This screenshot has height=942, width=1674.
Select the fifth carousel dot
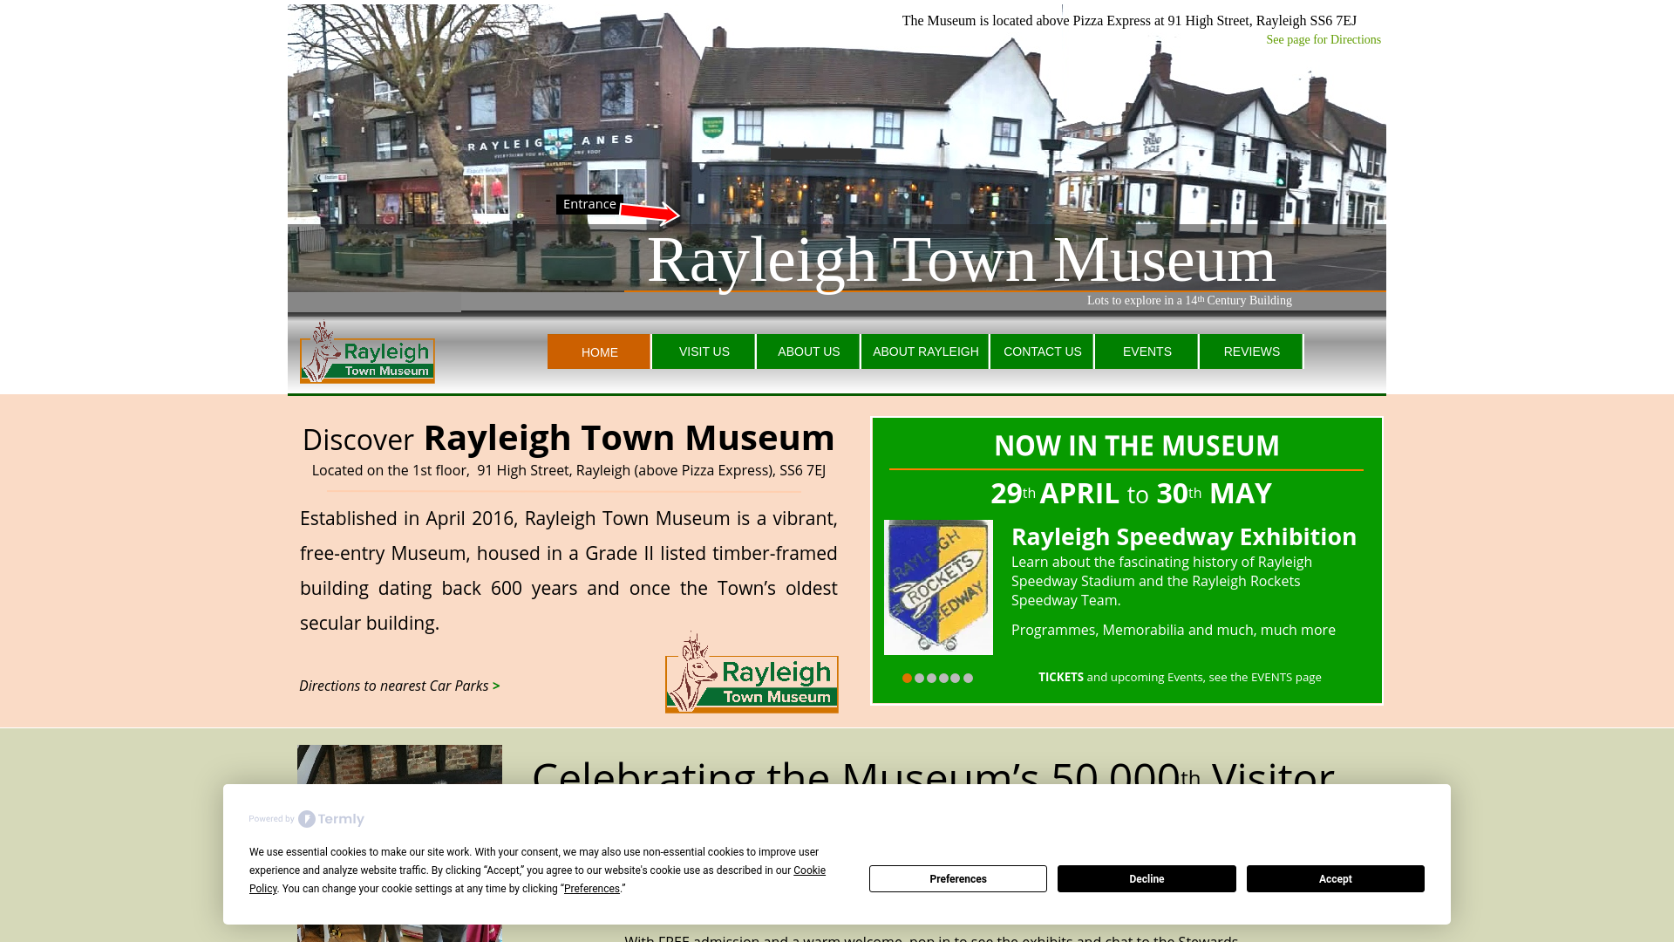[956, 678]
